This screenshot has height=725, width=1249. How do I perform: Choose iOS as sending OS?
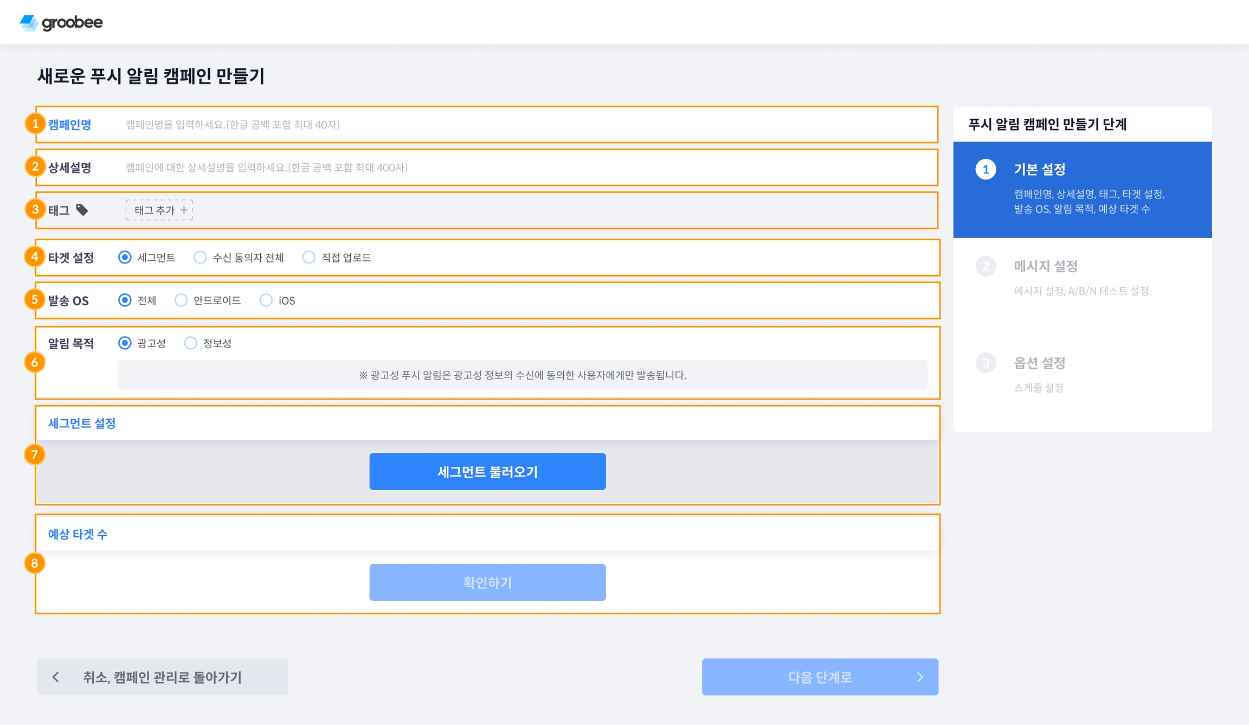[x=266, y=300]
